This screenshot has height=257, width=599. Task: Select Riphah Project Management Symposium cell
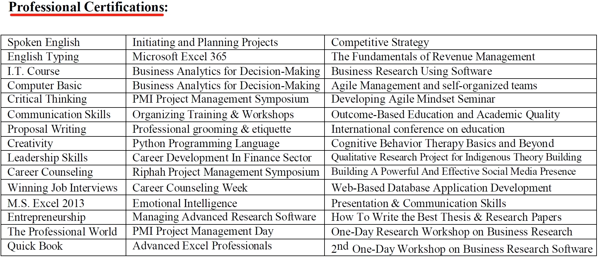[226, 172]
